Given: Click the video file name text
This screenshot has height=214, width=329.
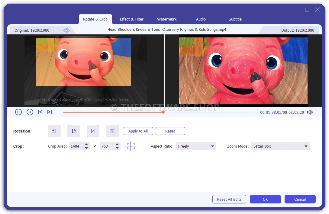Looking at the screenshot, I should click(x=167, y=30).
